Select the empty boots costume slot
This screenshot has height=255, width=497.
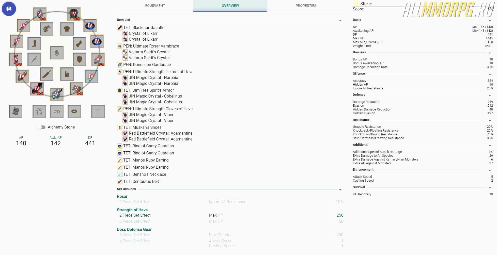(x=34, y=44)
